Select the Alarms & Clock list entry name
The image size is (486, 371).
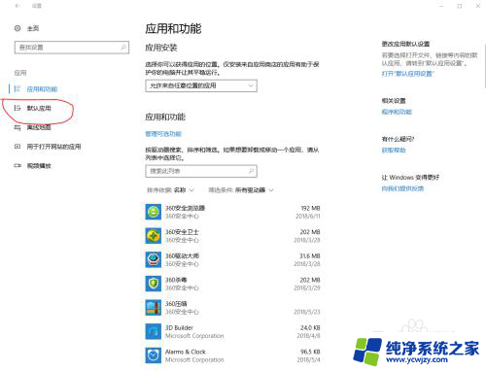(x=186, y=352)
